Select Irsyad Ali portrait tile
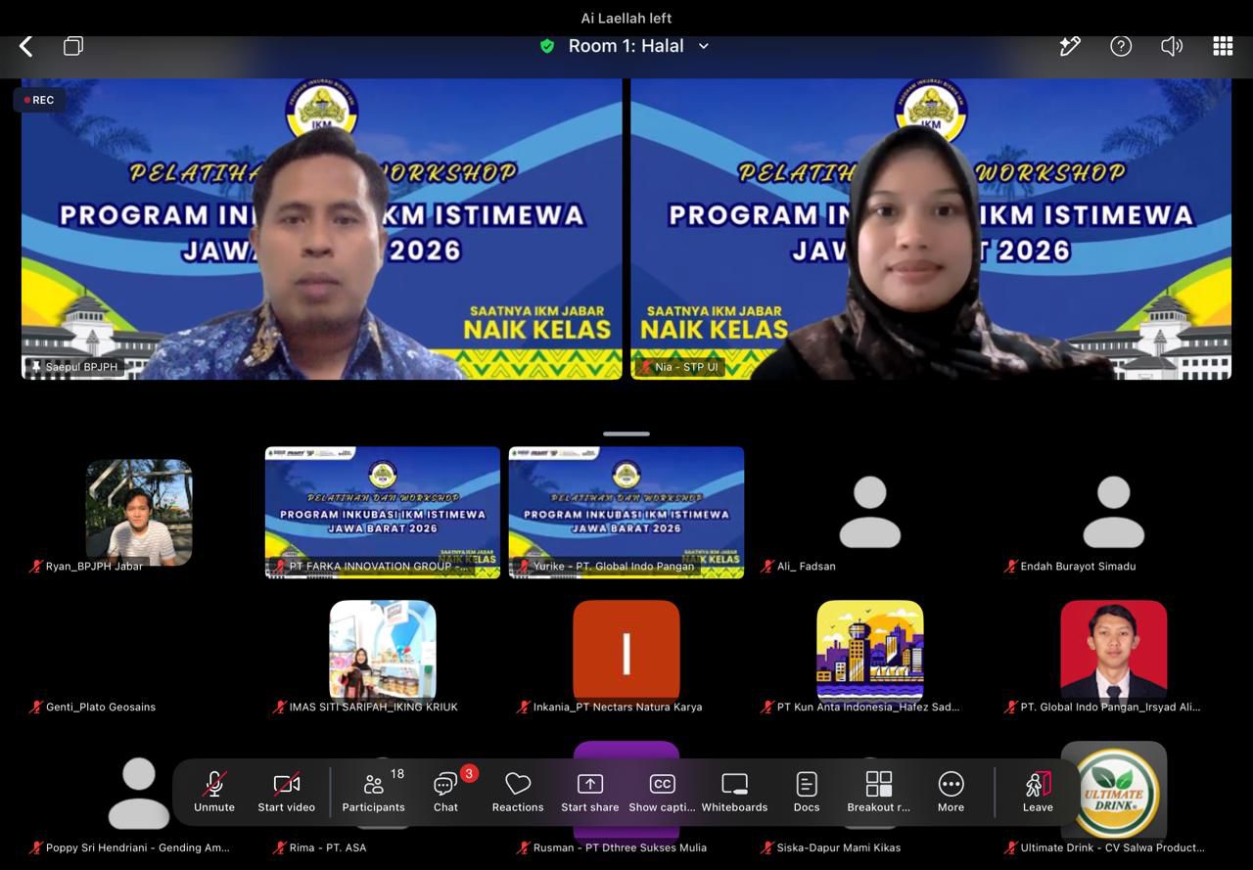Viewport: 1253px width, 870px height. (1114, 652)
